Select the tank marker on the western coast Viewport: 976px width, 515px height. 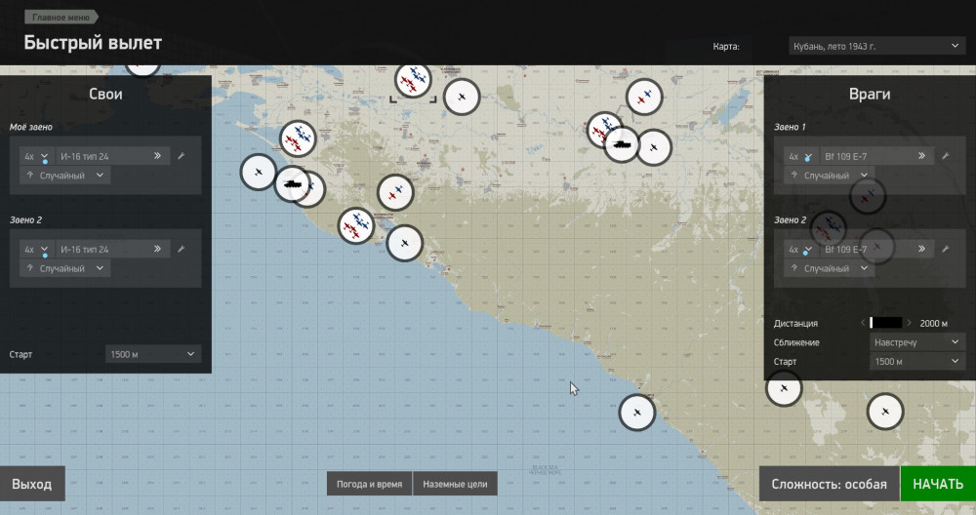(x=291, y=182)
